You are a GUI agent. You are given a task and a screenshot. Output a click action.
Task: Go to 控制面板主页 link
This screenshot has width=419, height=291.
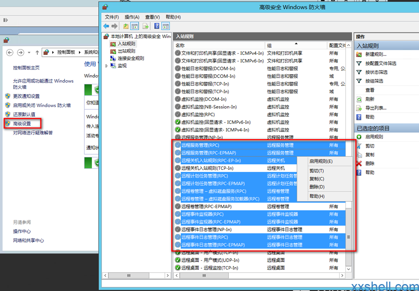click(26, 68)
